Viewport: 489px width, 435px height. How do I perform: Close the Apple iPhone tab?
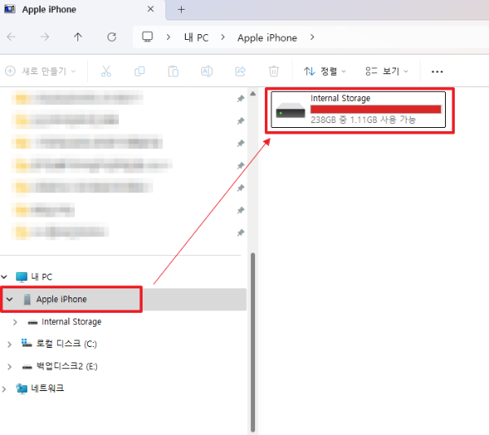point(151,9)
